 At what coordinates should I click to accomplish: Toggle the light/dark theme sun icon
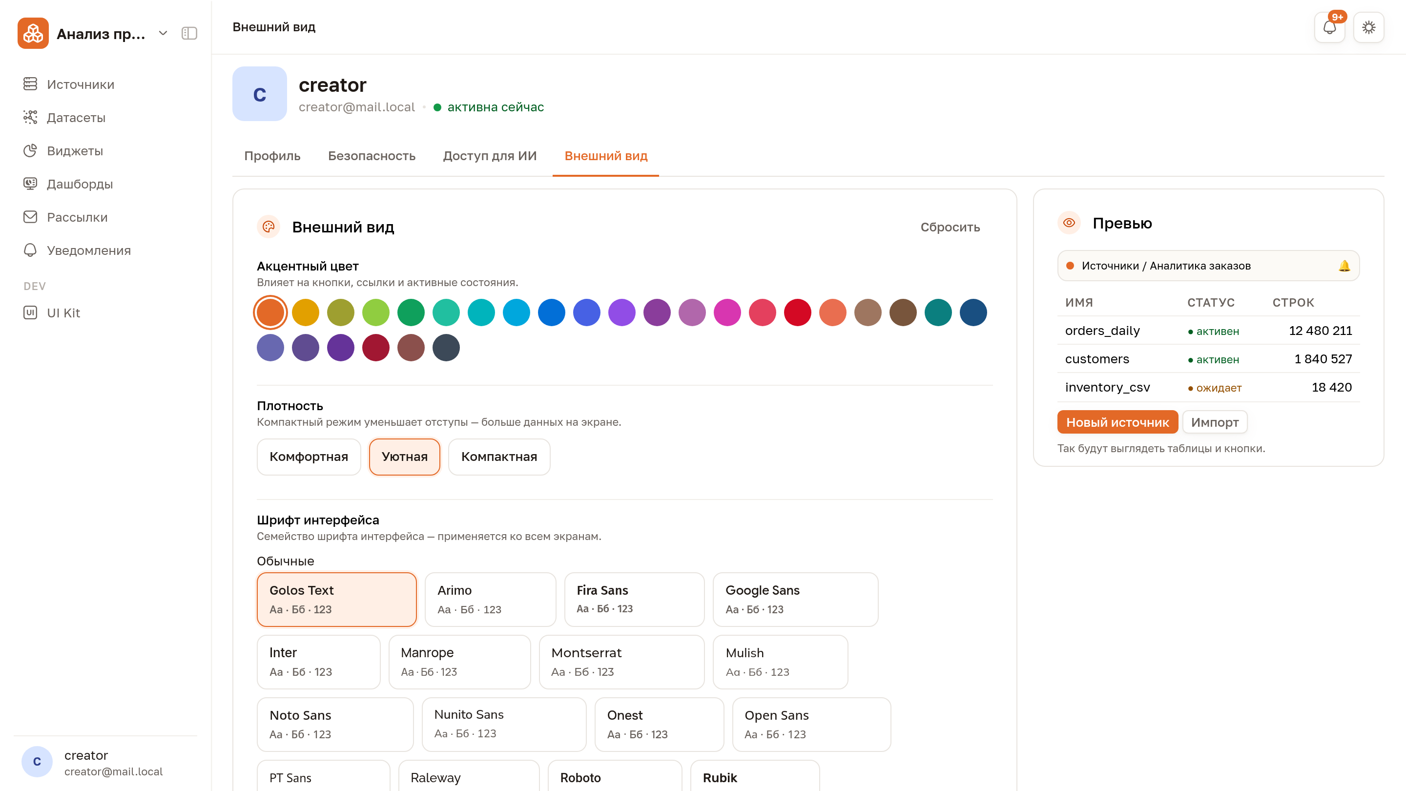coord(1368,27)
